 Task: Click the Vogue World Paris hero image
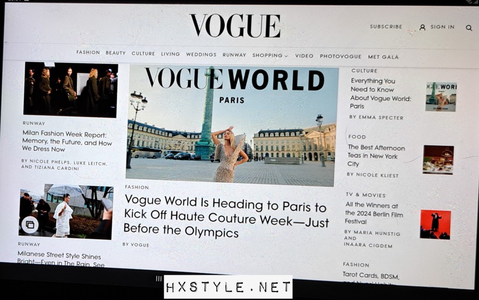(x=232, y=126)
